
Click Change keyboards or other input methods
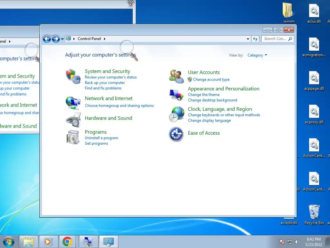point(224,115)
